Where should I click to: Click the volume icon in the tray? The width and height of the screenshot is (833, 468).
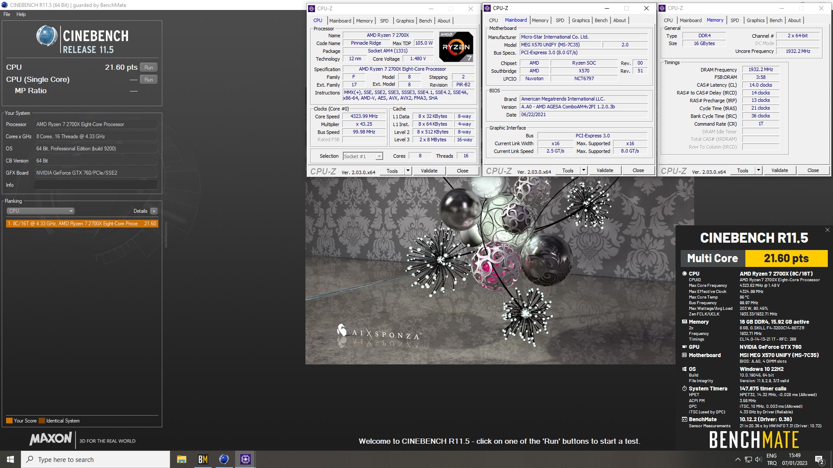click(758, 459)
